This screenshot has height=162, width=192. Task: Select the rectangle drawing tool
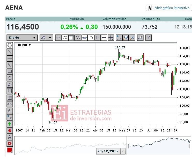[x=10, y=71]
